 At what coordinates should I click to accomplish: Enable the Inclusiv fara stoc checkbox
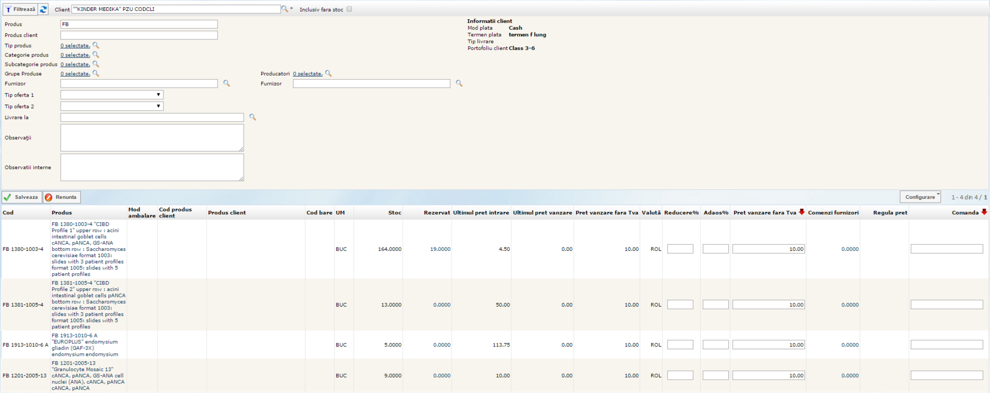[349, 9]
